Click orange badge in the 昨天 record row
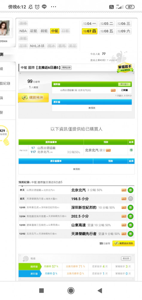Image resolution: width=142 pixels, height=300 pixels. pyautogui.click(x=124, y=190)
